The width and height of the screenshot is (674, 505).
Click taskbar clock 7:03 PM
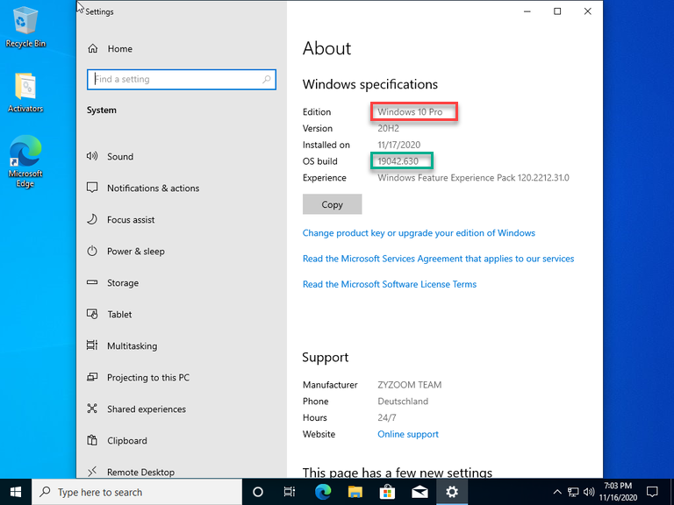[618, 492]
